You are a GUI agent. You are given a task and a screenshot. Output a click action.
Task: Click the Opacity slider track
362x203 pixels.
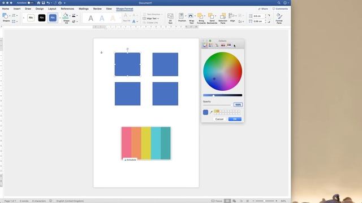coord(217,105)
